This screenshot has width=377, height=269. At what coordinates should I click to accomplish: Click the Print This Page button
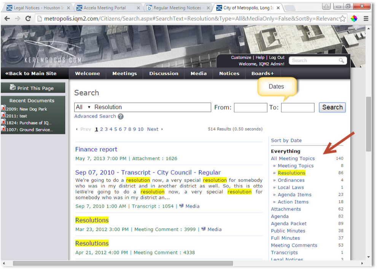tap(33, 88)
